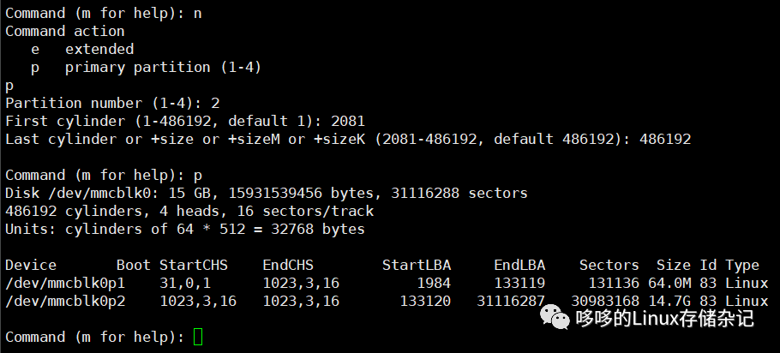Click the "EndLBA" column header
This screenshot has width=780, height=353.
tap(519, 265)
